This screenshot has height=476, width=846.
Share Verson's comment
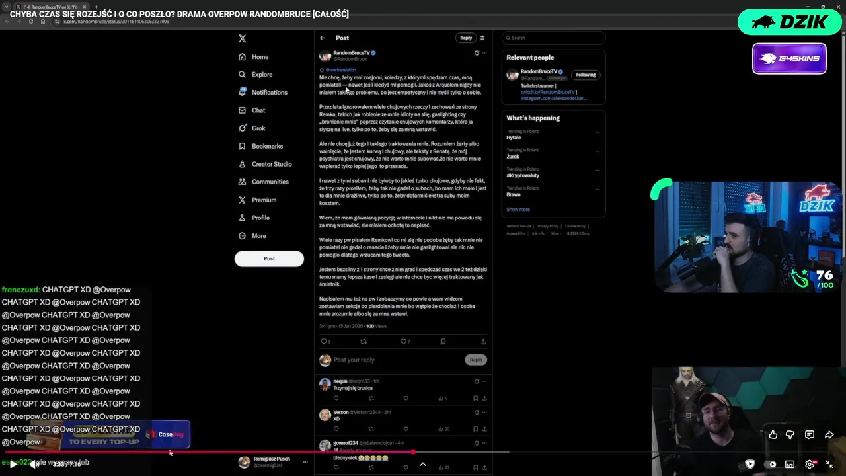click(484, 429)
